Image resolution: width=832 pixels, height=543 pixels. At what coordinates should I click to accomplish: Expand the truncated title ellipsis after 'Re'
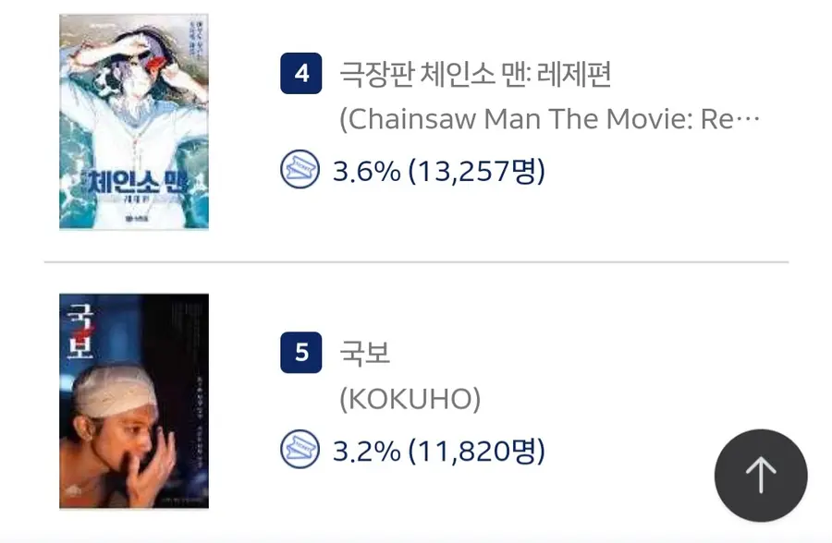click(751, 121)
